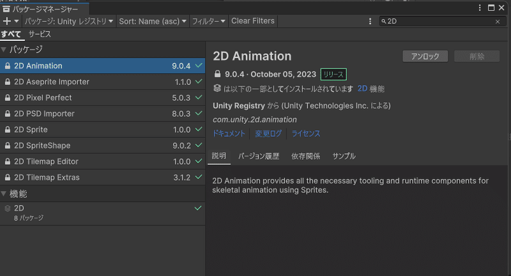Click the installed checkmark for 2D Sprite
The image size is (511, 276).
tap(199, 129)
